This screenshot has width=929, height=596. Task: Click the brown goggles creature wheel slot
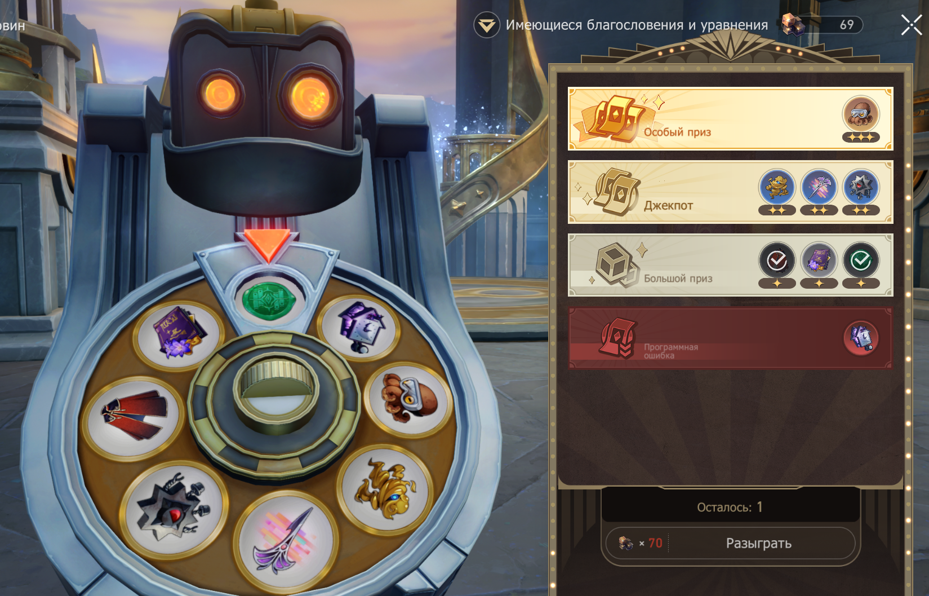(x=408, y=398)
